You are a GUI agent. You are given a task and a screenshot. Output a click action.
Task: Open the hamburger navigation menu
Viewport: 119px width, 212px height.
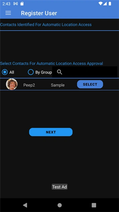tap(8, 13)
